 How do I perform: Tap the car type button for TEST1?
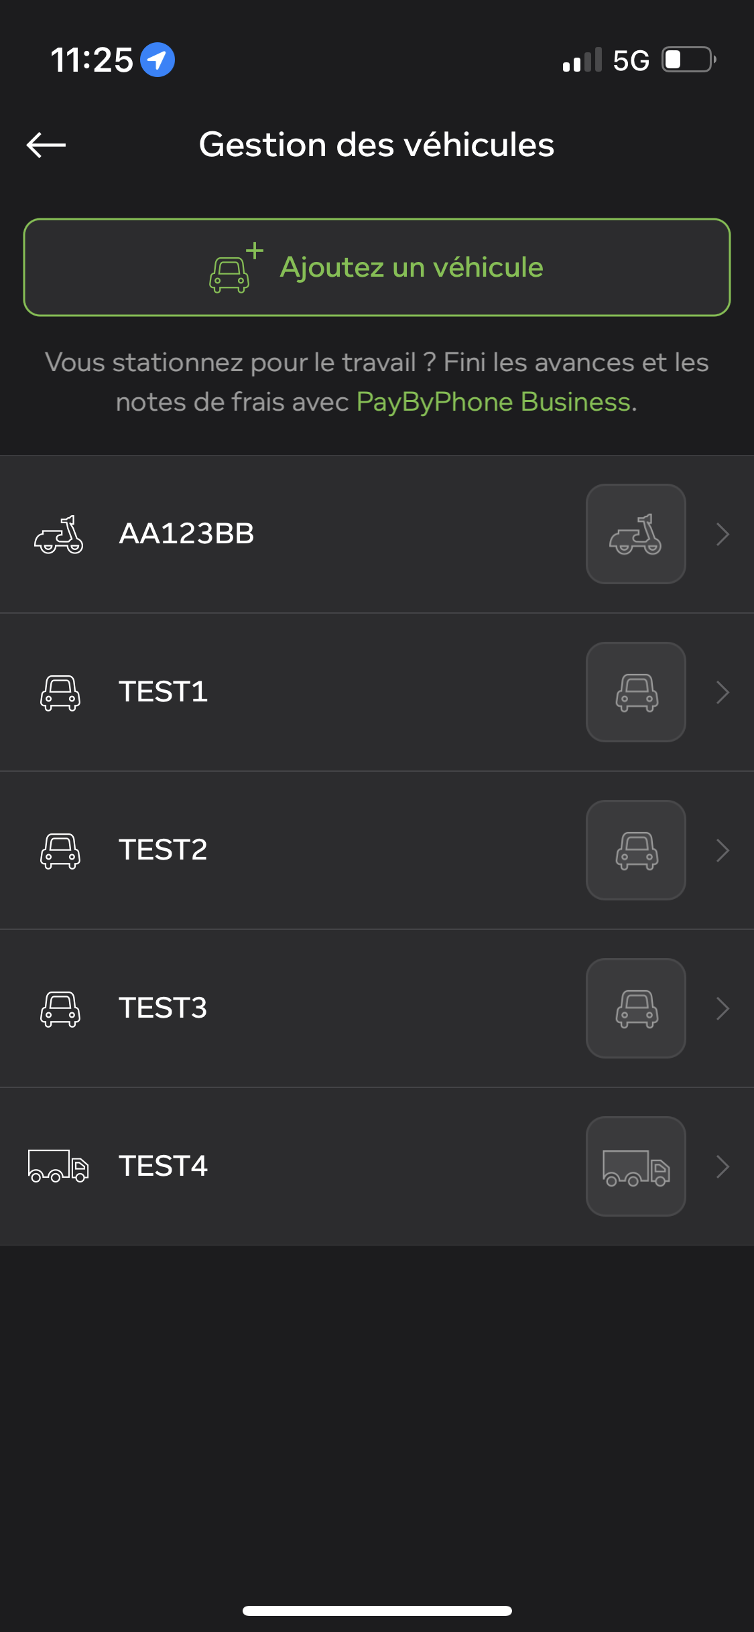pos(635,692)
